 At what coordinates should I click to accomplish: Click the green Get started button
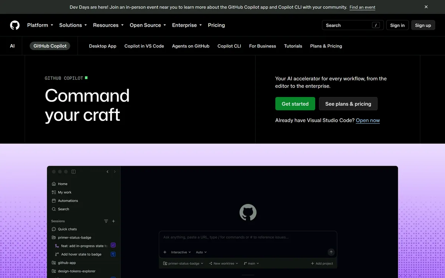tap(295, 104)
